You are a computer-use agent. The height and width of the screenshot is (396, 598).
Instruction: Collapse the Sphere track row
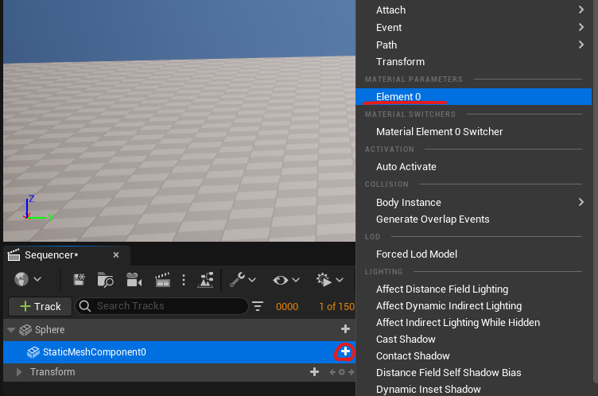click(x=11, y=330)
